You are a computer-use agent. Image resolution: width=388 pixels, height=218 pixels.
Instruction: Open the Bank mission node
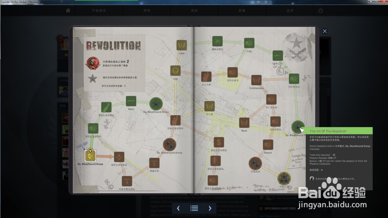coord(244,123)
